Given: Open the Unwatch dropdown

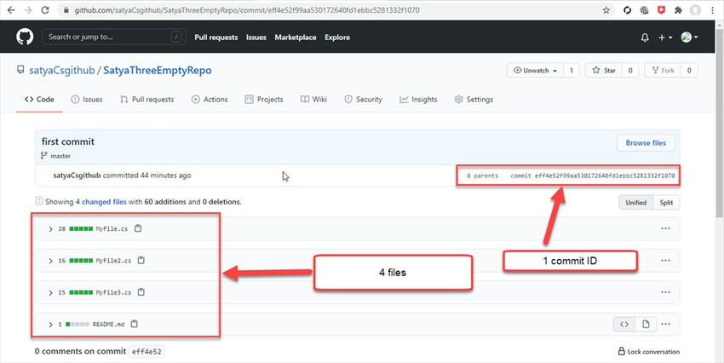Looking at the screenshot, I should pyautogui.click(x=535, y=70).
